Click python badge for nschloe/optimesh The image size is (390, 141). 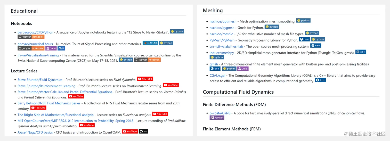coord(304,20)
